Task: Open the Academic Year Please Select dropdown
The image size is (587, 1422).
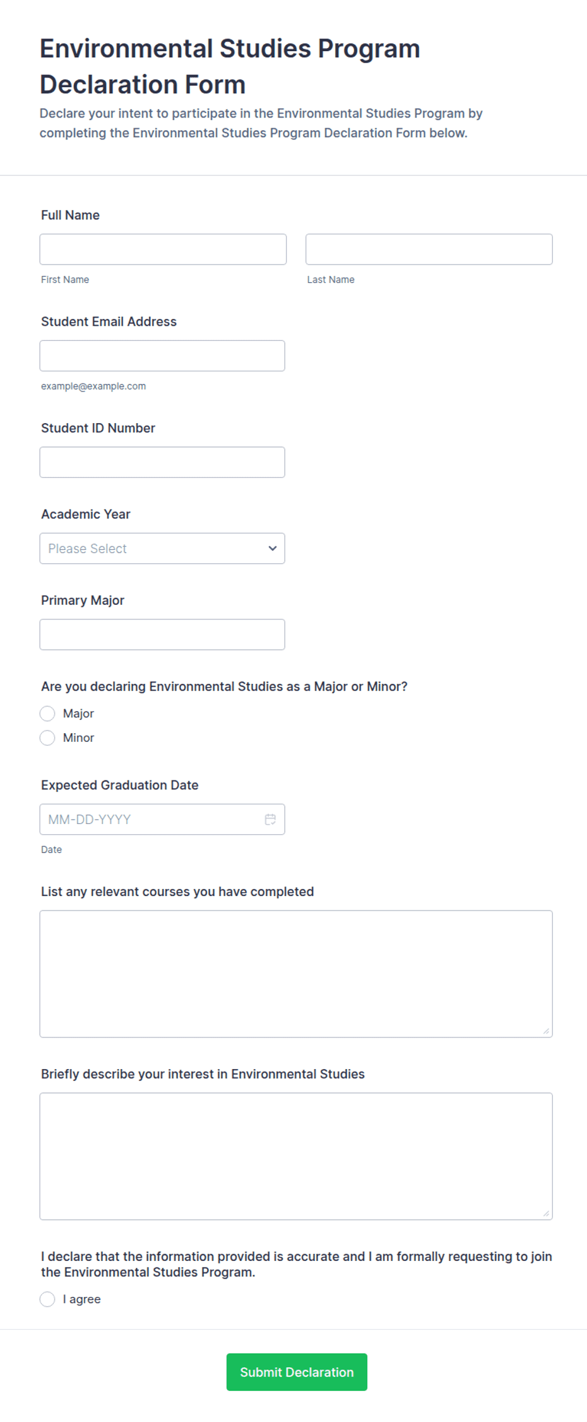Action: (x=162, y=548)
